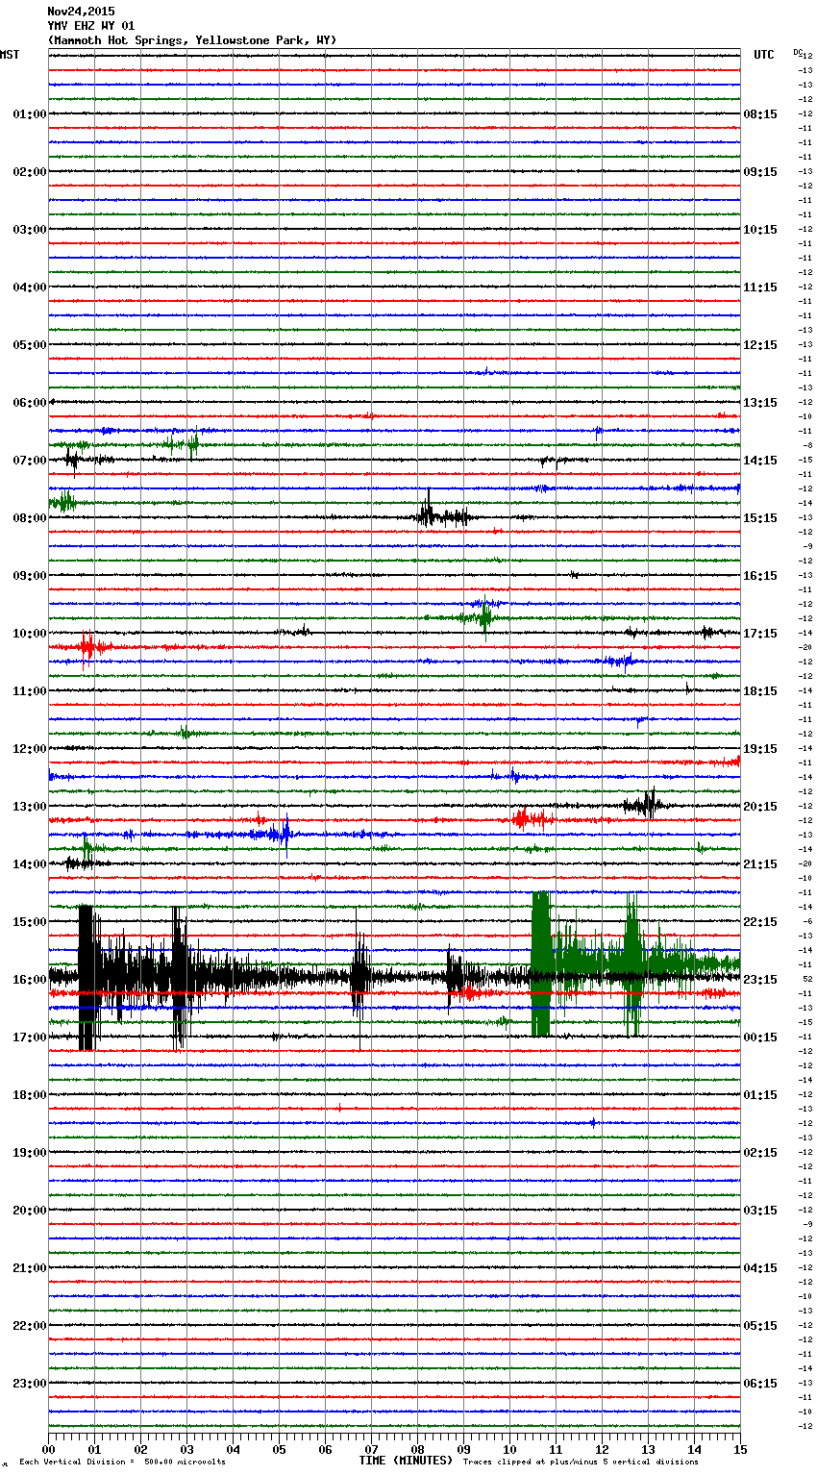This screenshot has height=1475, width=817.
Task: Click the MST column header
Action: (10, 55)
